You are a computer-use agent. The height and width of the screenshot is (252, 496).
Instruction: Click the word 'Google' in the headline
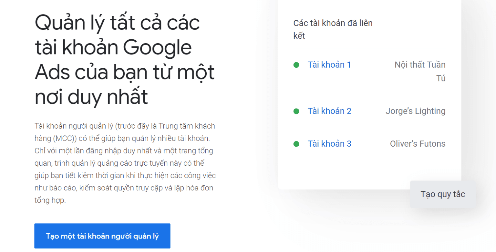coord(158,48)
